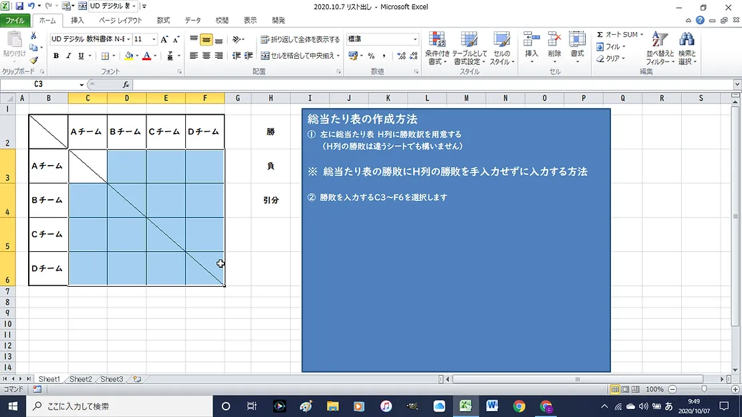This screenshot has width=742, height=417.
Task: Click the Format Painter brush icon
Action: tap(34, 60)
